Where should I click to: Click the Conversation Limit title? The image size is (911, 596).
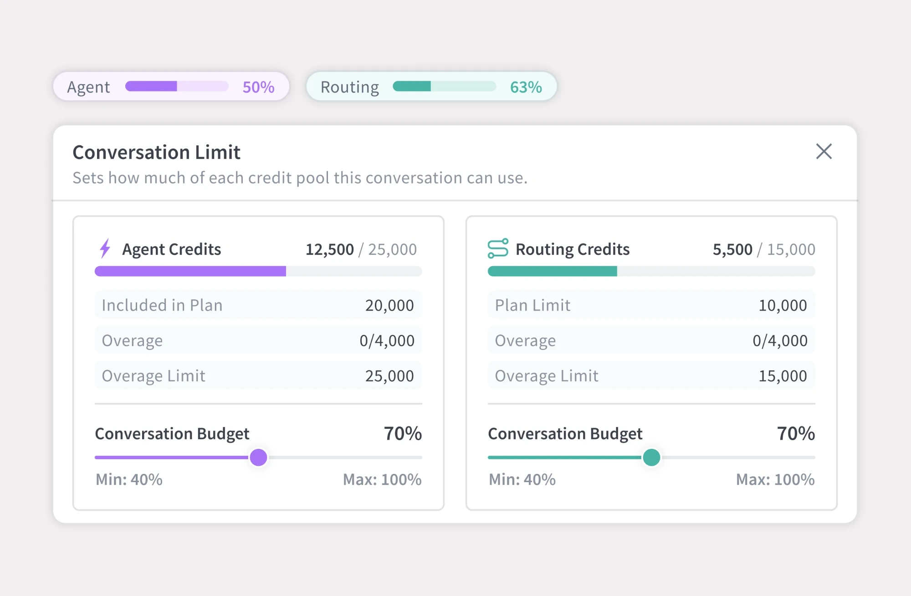point(156,152)
